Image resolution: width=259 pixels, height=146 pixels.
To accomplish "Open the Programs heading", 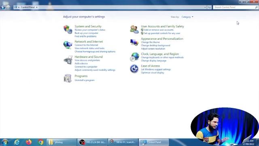I will 81,76.
